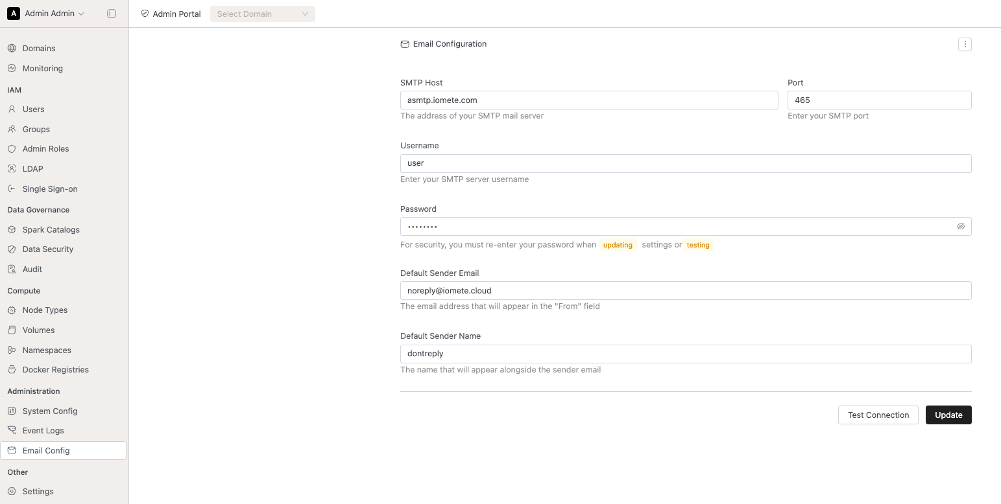1001x504 pixels.
Task: Click the Users person icon
Action: (12, 109)
